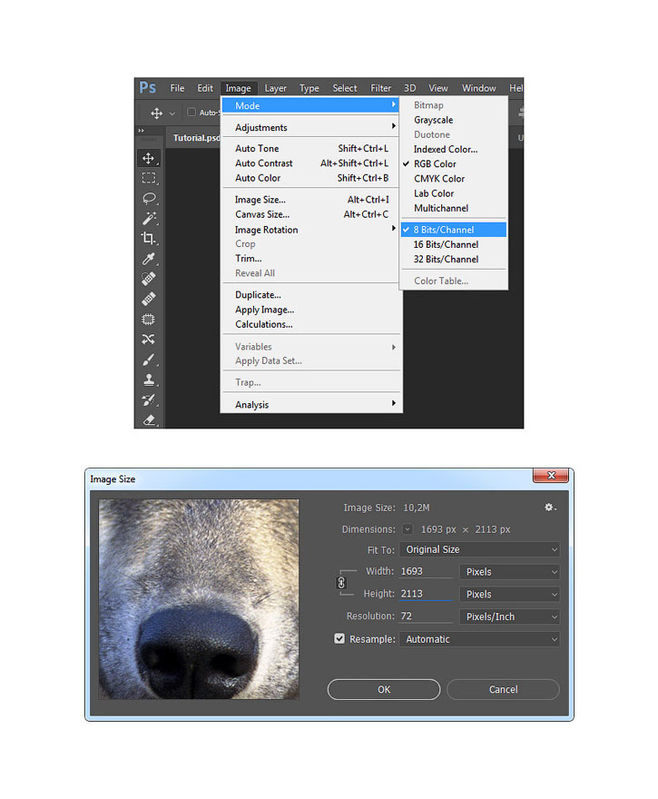Open the Window menu
Viewport: 658px width, 799px height.
point(478,88)
